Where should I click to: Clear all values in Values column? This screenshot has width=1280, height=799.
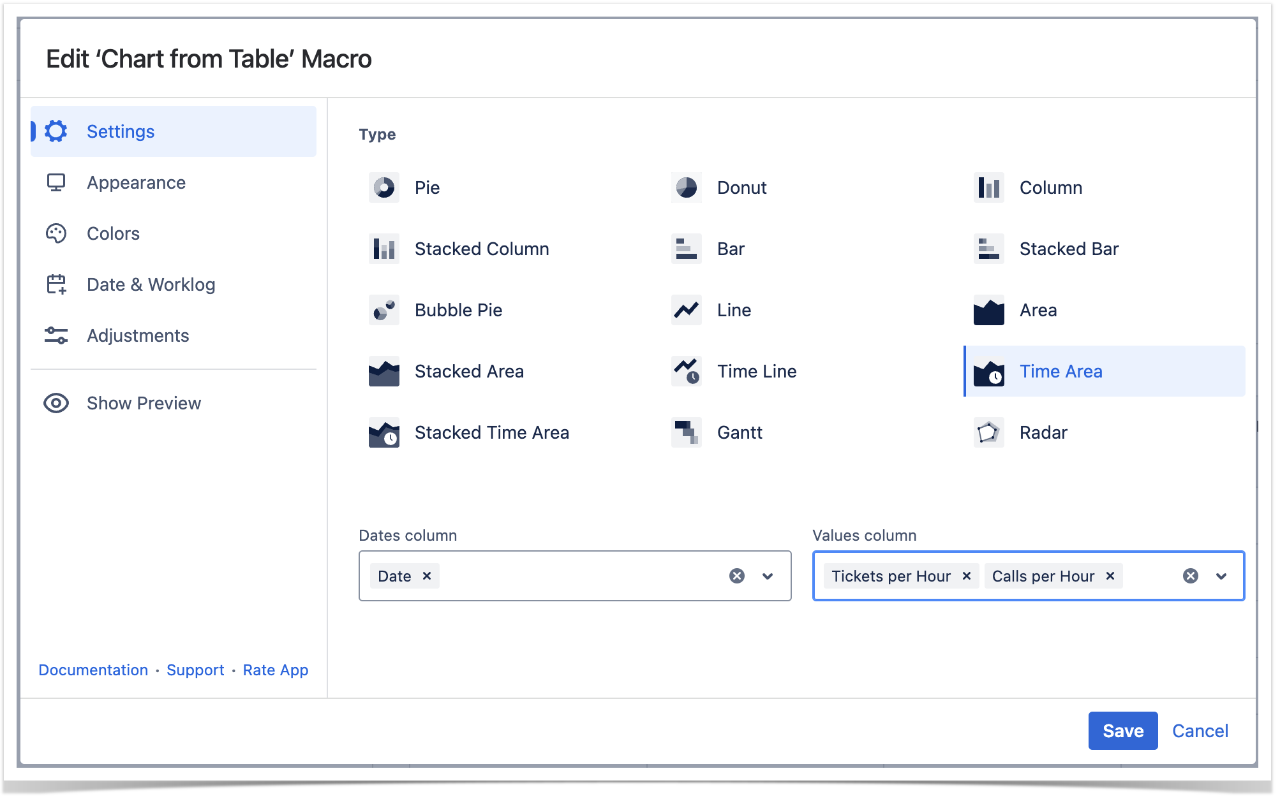[1190, 576]
